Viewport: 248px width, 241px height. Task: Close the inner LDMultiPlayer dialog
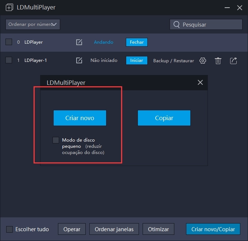[200, 82]
